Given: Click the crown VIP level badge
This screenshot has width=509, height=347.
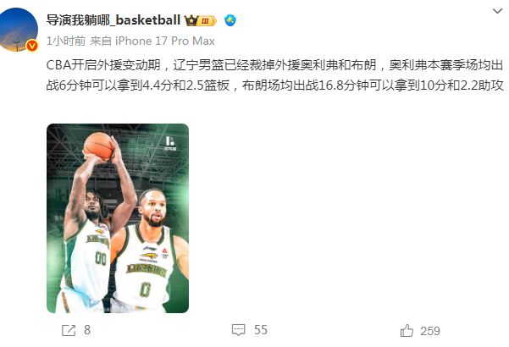Looking at the screenshot, I should [x=200, y=21].
